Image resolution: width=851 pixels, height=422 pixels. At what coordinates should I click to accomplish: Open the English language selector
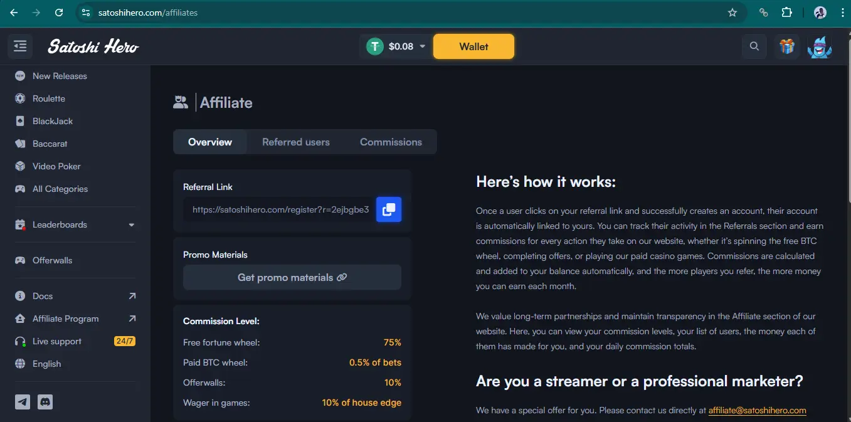[x=46, y=364]
